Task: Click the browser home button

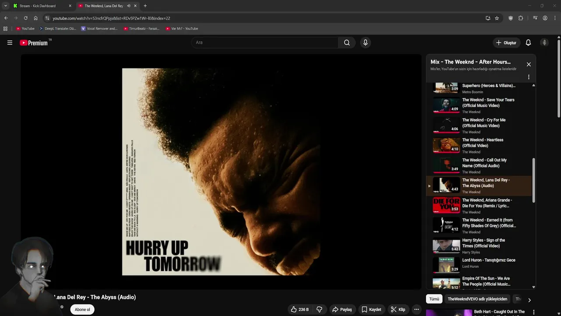Action: click(x=36, y=18)
